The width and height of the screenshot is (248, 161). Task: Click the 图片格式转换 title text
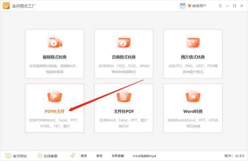(193, 57)
